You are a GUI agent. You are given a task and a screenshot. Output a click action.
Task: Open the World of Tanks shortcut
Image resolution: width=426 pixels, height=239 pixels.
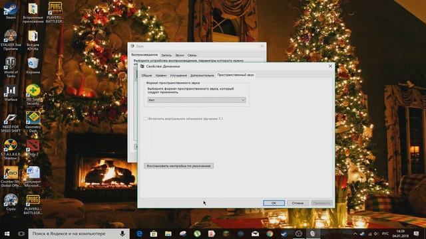(11, 66)
